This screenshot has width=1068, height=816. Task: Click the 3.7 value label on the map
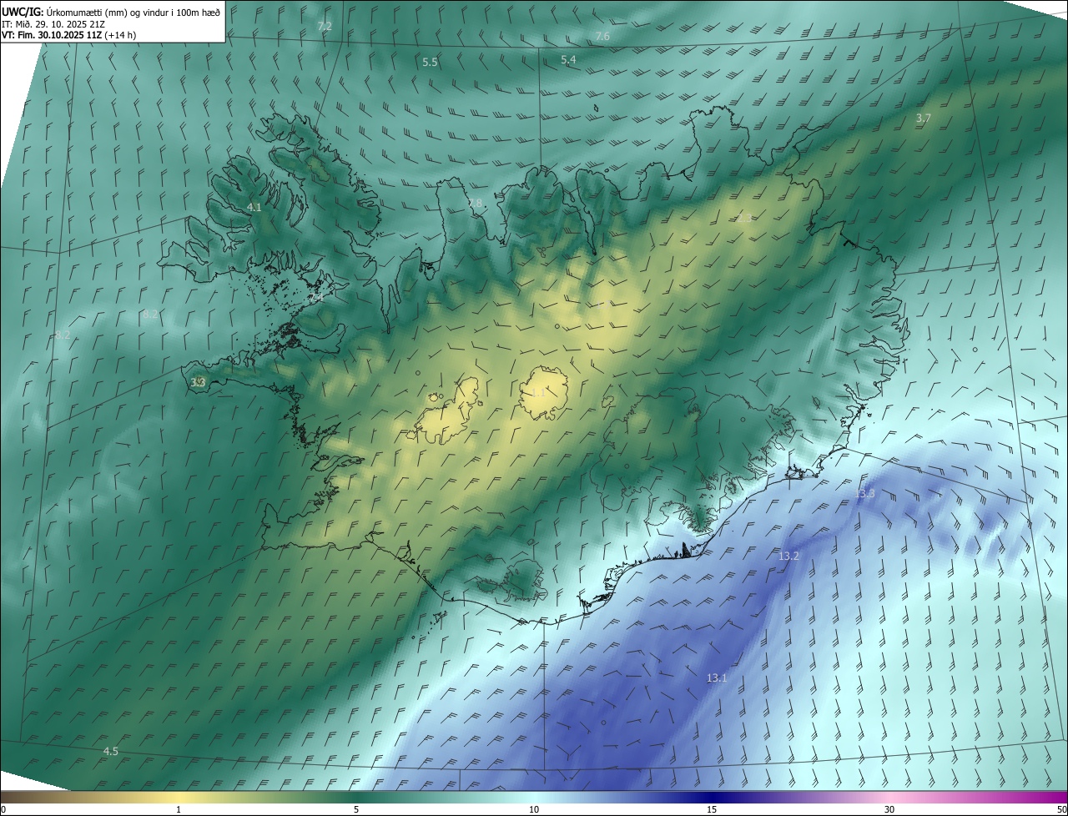click(x=923, y=118)
